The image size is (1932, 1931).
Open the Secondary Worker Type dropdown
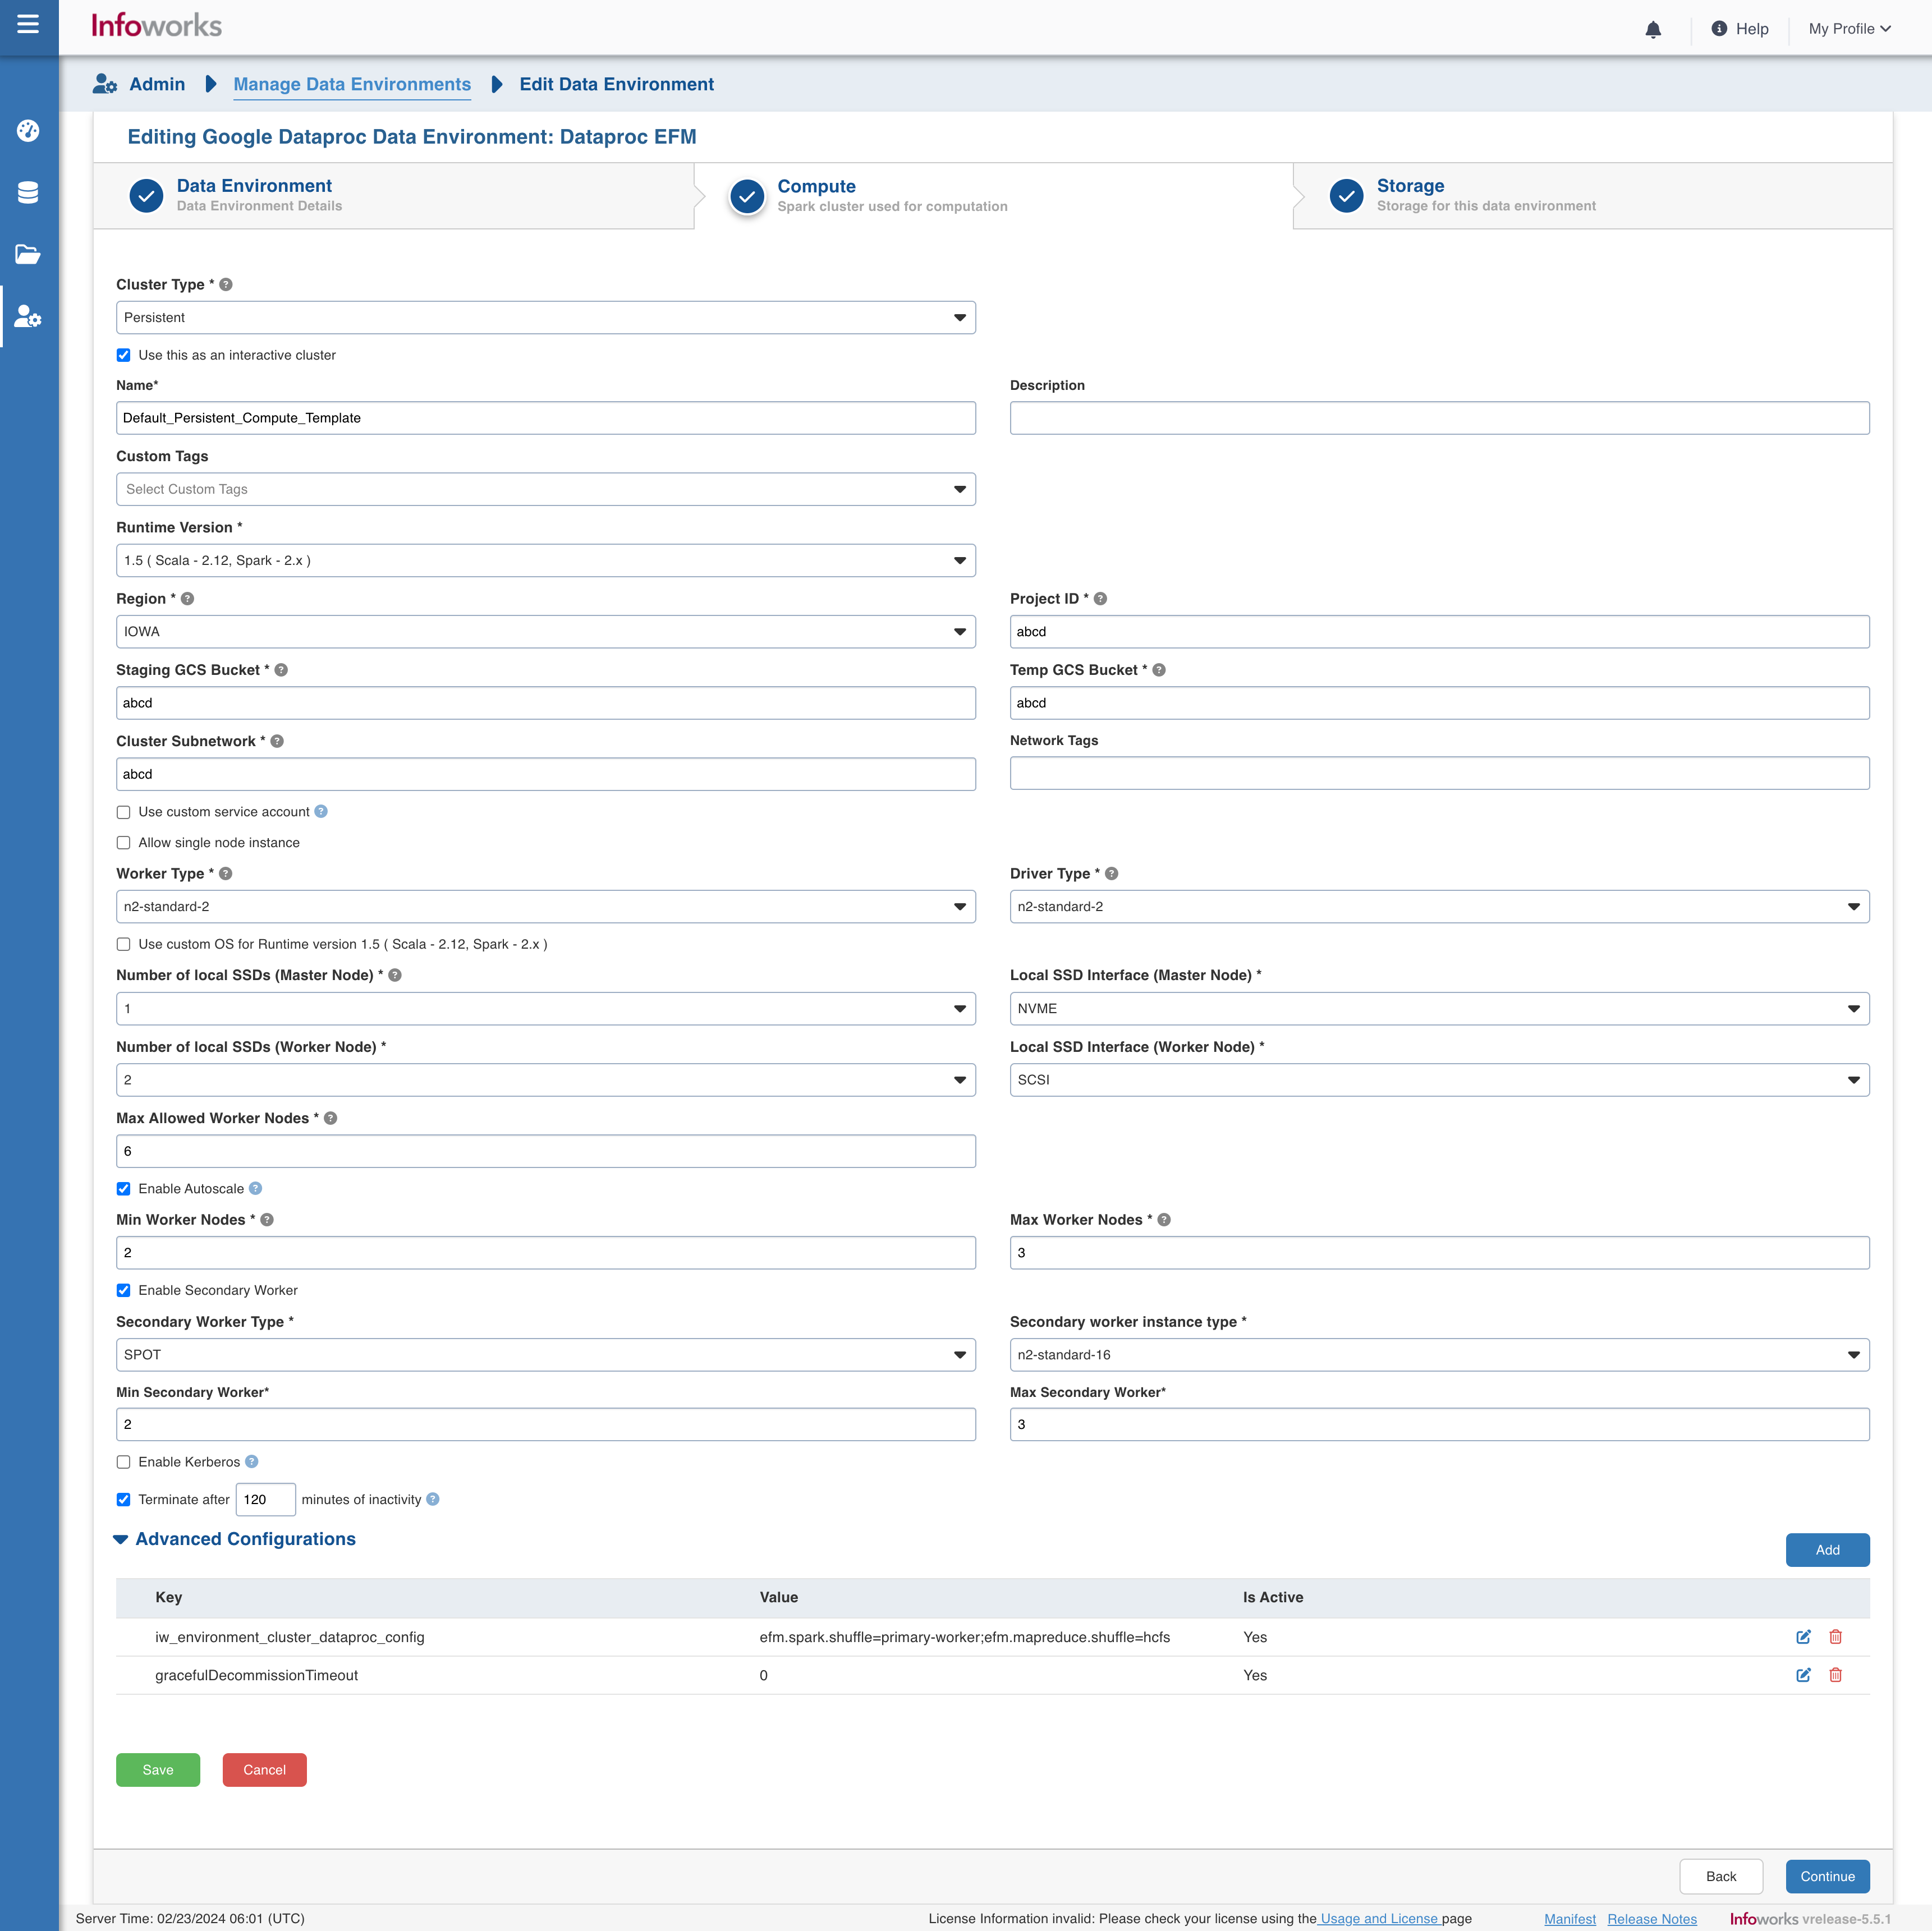click(546, 1356)
